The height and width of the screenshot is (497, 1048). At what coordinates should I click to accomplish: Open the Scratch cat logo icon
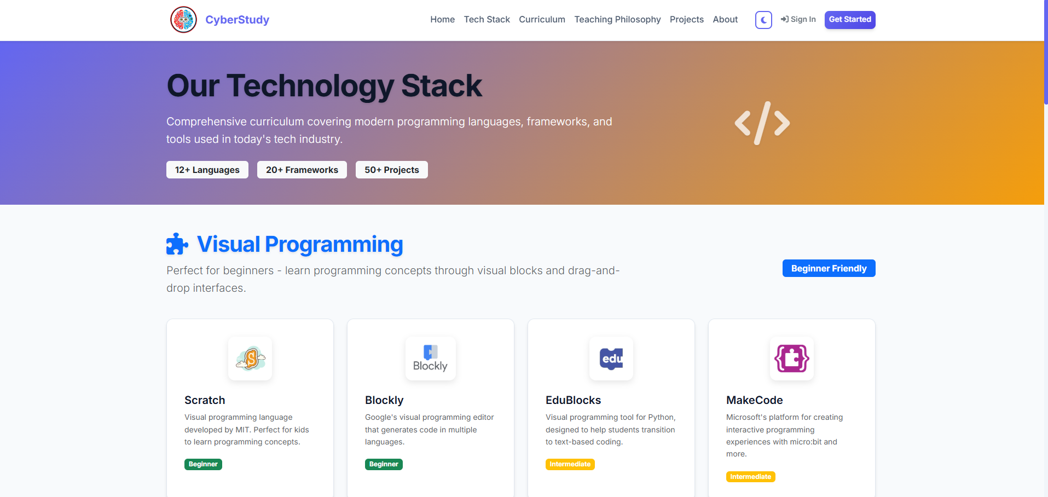coord(250,359)
